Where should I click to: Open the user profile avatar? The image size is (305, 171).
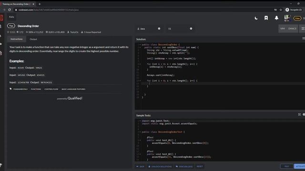point(287,18)
